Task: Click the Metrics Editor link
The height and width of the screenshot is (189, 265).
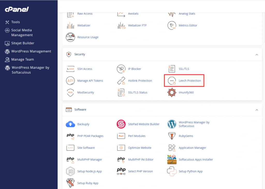Action: coord(188,25)
